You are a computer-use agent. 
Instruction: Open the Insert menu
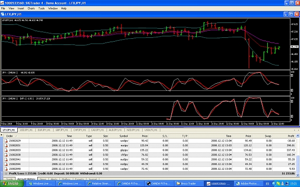(21, 9)
